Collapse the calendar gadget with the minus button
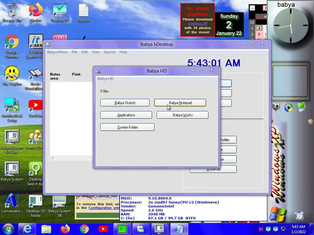This screenshot has height=235, width=314. point(252,8)
